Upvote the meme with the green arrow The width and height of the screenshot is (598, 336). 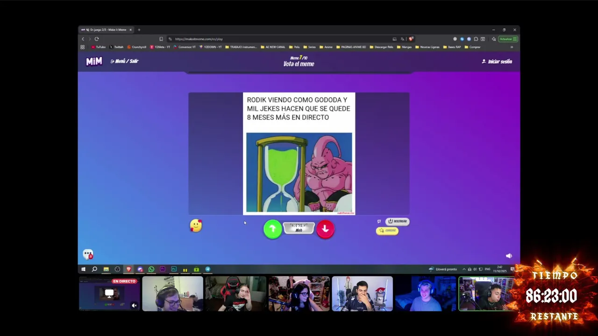pos(272,229)
